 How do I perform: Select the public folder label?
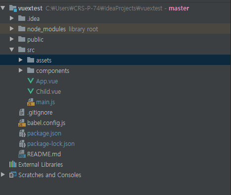(x=35, y=40)
